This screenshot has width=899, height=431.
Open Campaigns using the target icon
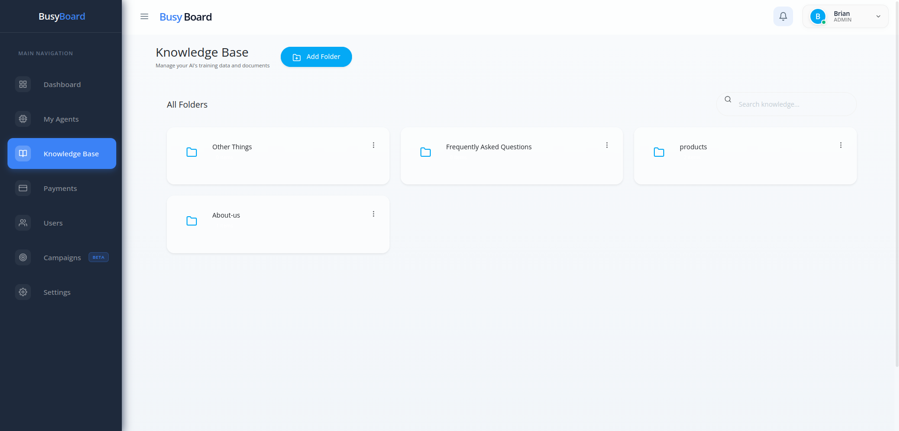pyautogui.click(x=22, y=257)
